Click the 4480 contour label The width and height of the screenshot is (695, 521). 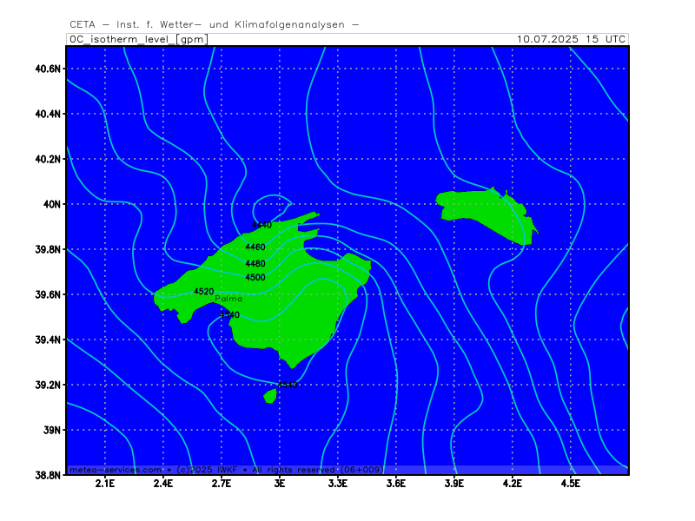tap(255, 264)
